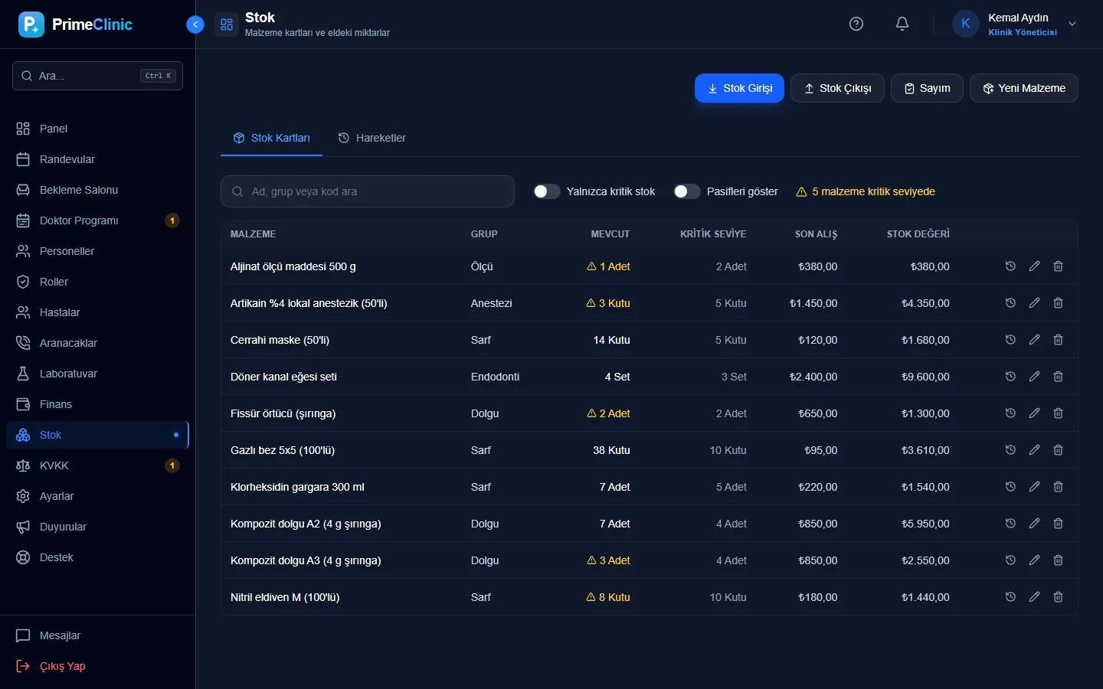The image size is (1103, 689).
Task: Sort by MEVCUT column header
Action: (610, 233)
